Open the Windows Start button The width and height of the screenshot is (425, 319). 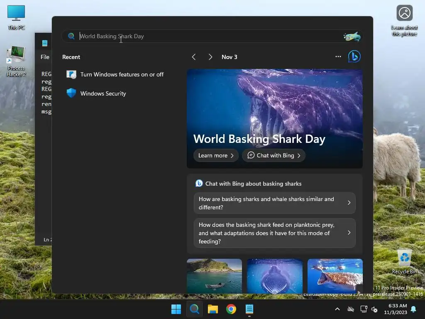click(x=176, y=309)
